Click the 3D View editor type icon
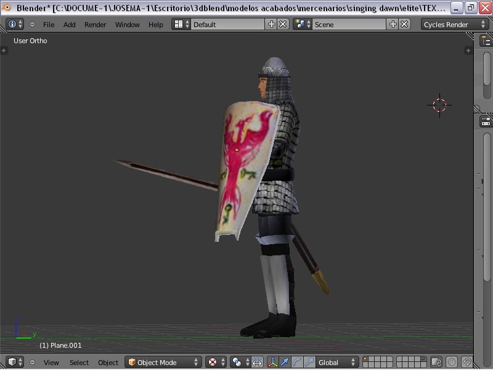Viewport: 493px width, 370px height. pos(15,362)
